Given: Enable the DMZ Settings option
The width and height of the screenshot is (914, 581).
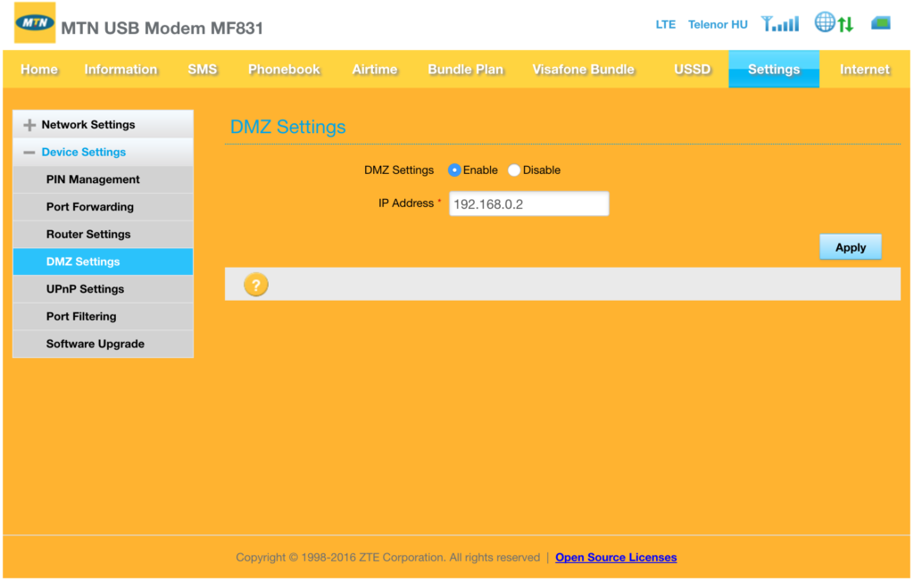Looking at the screenshot, I should coord(454,170).
